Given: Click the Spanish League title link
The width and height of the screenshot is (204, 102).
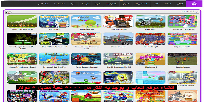Looking at the screenshot, I should pyautogui.click(x=183, y=67).
